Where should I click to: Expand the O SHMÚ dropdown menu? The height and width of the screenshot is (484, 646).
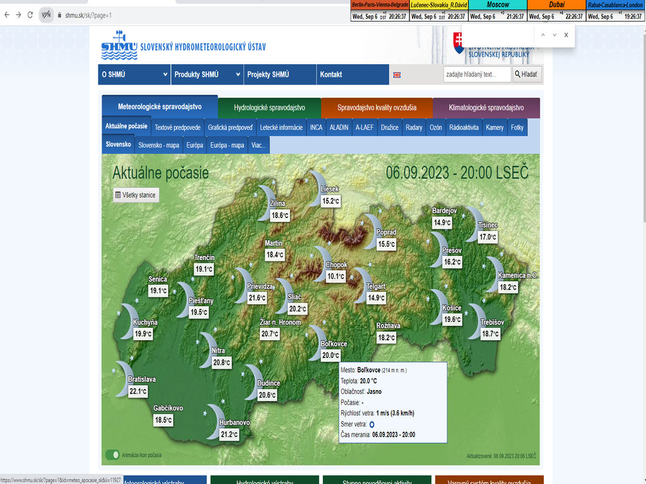coord(134,74)
